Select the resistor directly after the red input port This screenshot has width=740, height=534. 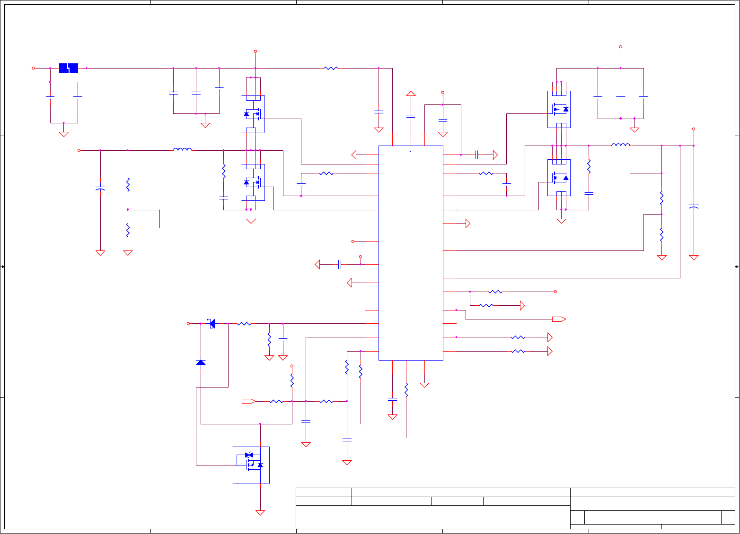pyautogui.click(x=276, y=401)
